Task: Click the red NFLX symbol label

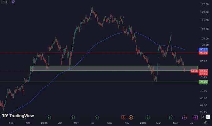Action: (x=195, y=71)
